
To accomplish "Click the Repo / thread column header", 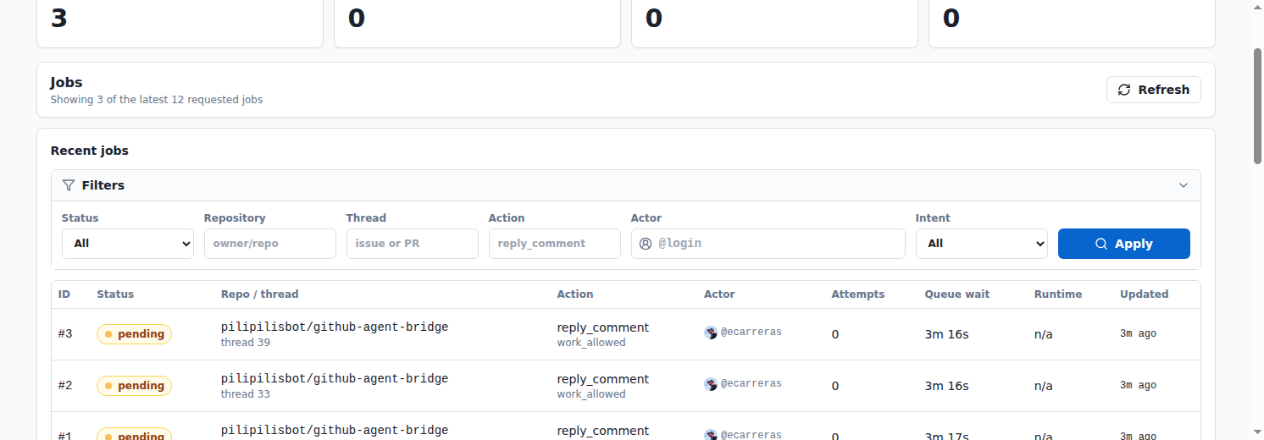I will point(260,294).
